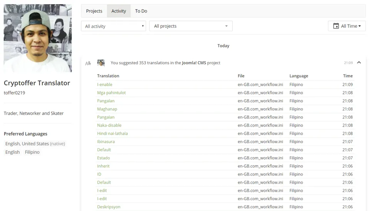Collapse the suggested translations activity group

359,62
